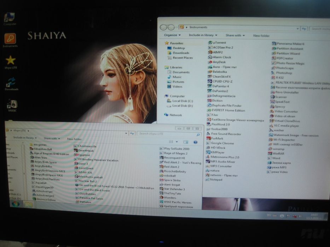The image size is (330, 247).
Task: Launch CPUID CPU-Z shortcut
Action: tap(220, 81)
